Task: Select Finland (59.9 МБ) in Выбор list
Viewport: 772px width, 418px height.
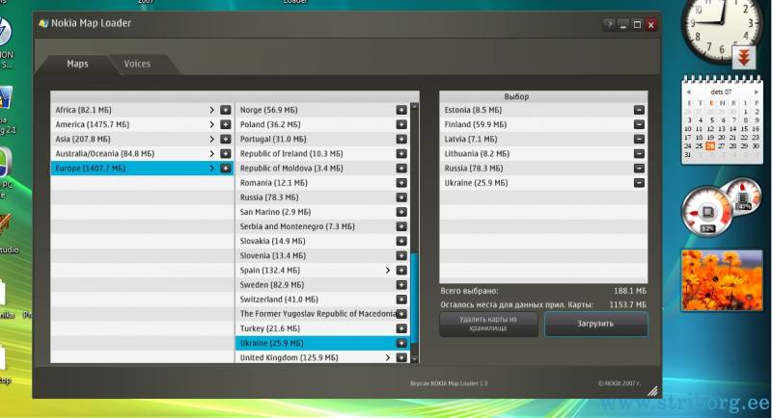Action: pyautogui.click(x=543, y=125)
